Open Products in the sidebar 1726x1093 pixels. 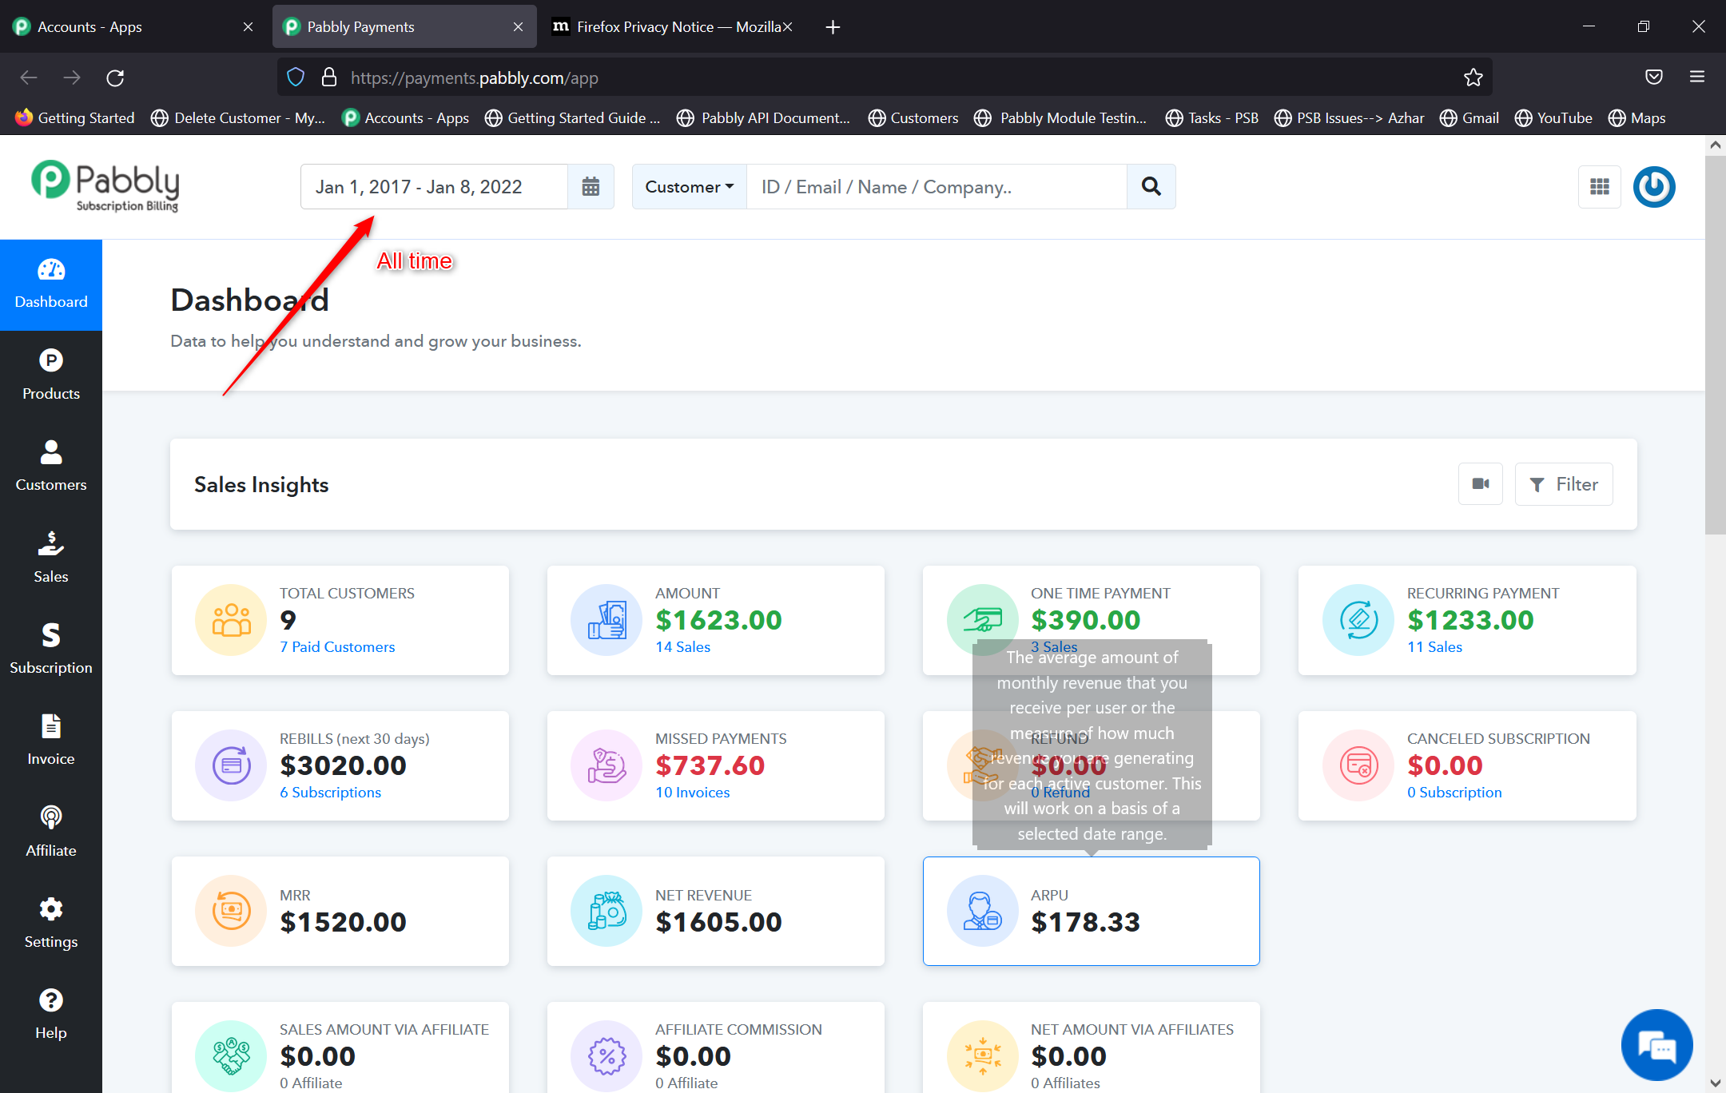point(51,376)
